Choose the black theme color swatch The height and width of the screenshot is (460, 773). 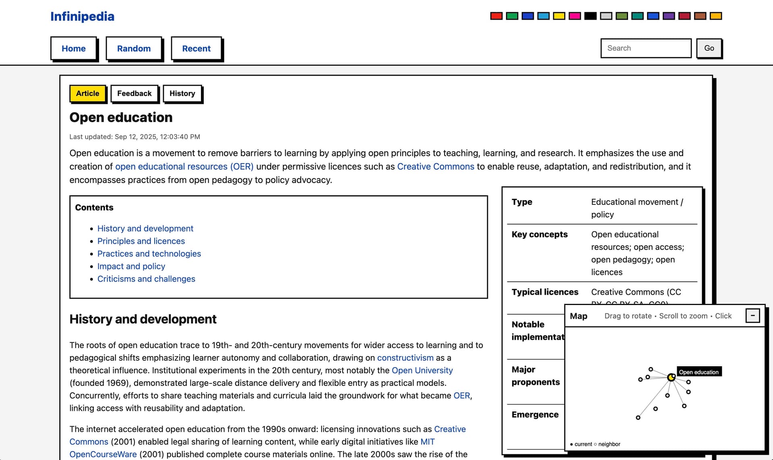(590, 16)
